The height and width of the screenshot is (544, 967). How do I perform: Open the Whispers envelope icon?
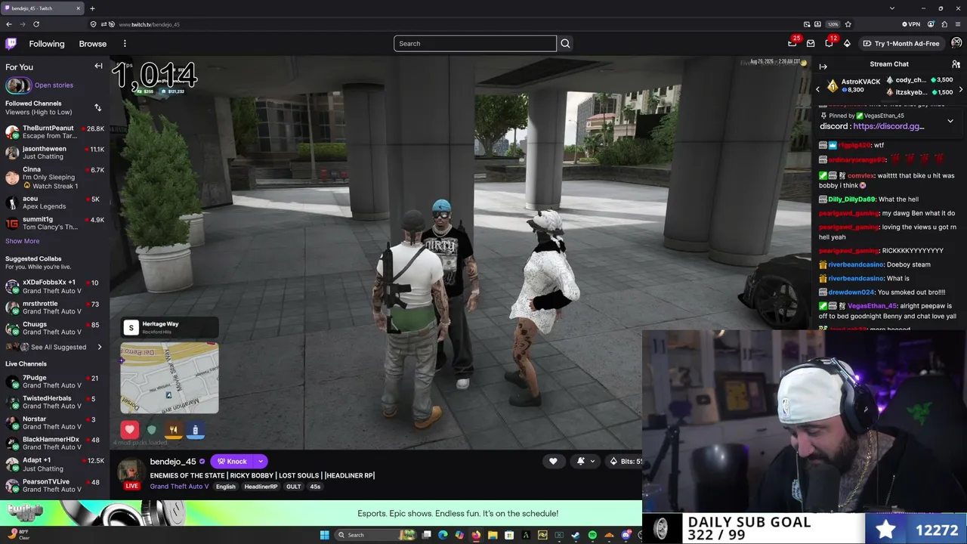pyautogui.click(x=811, y=44)
